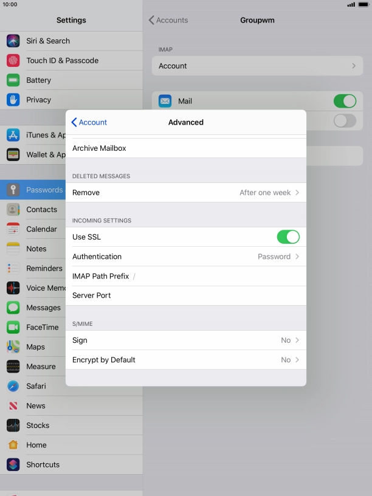Open the Shortcuts app icon

(13, 464)
